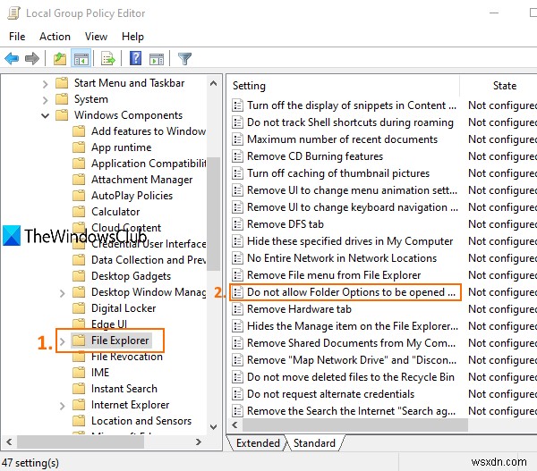Select Turn off caching of thumbnail pictures
Screen dimensions: 537x471
[338, 173]
